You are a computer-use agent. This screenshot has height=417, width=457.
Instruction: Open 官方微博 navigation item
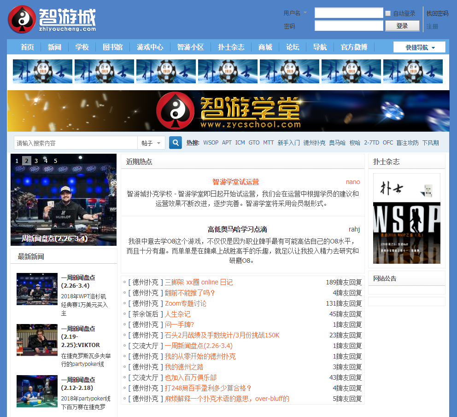pyautogui.click(x=354, y=47)
